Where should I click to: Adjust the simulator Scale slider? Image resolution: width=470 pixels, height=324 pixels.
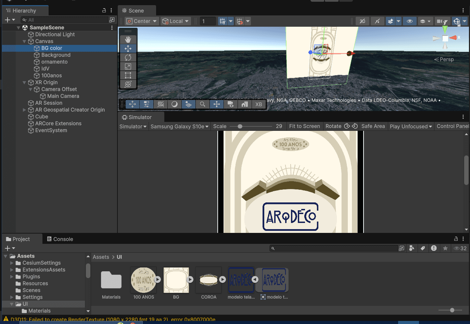(240, 126)
